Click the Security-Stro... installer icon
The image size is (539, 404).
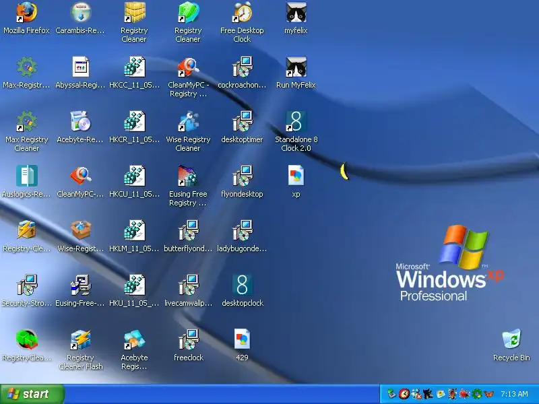pos(26,285)
